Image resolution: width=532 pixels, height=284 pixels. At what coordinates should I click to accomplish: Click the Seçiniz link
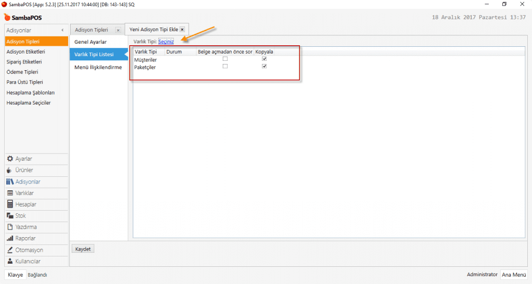click(166, 41)
